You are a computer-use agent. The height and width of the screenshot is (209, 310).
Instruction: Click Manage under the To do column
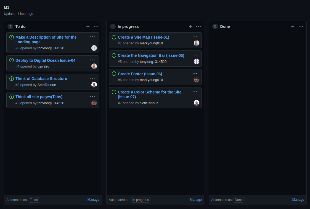(93, 200)
